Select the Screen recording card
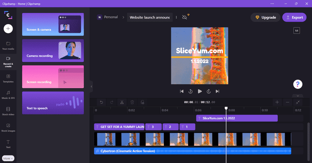The width and height of the screenshot is (312, 163). (x=53, y=77)
